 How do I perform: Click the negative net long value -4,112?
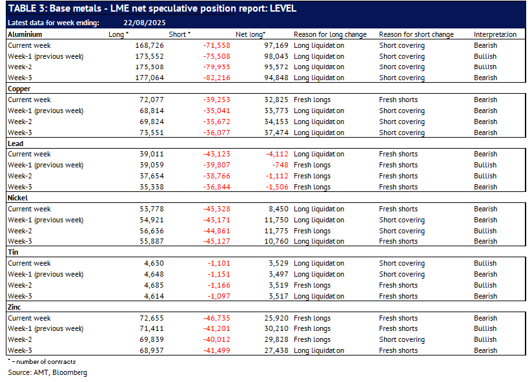tap(277, 154)
